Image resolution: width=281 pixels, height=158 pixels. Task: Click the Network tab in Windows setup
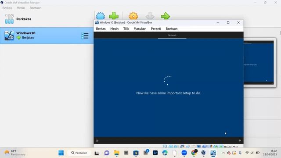pos(172,35)
